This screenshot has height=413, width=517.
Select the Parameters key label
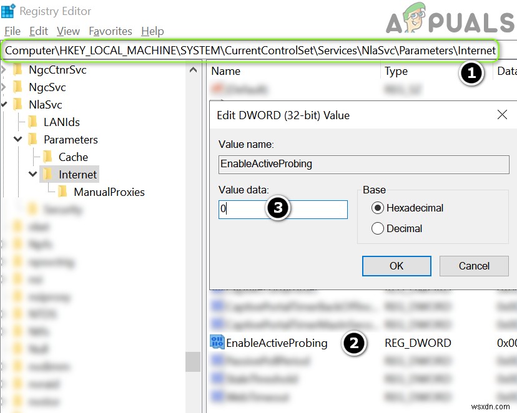pyautogui.click(x=71, y=140)
